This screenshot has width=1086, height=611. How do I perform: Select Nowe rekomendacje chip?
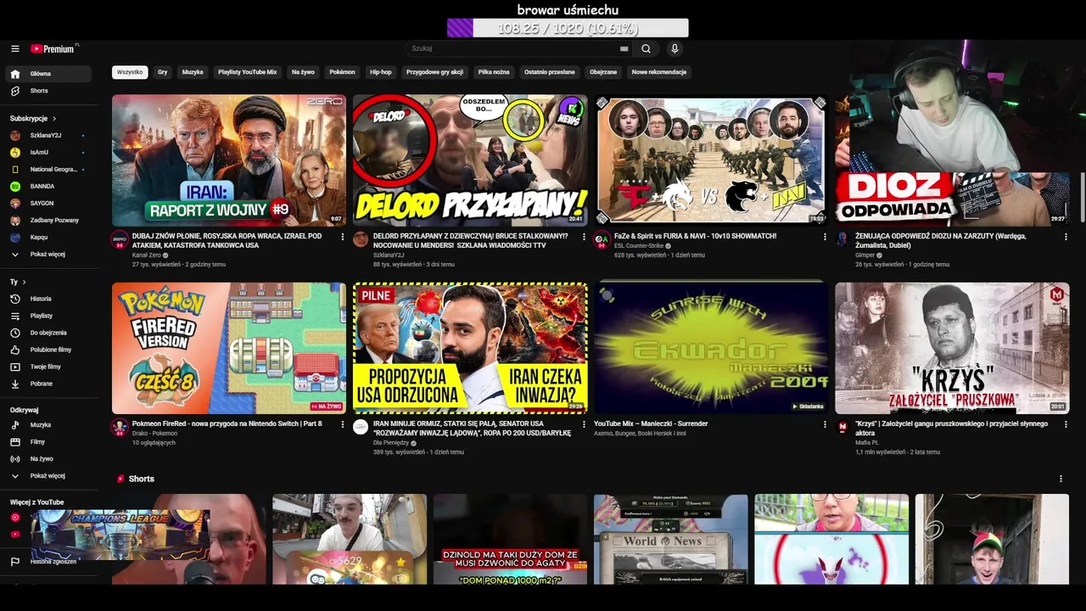click(659, 72)
